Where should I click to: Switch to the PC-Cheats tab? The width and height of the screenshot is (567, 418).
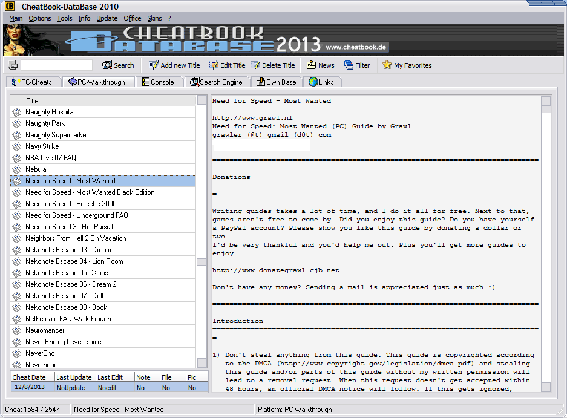pos(33,82)
